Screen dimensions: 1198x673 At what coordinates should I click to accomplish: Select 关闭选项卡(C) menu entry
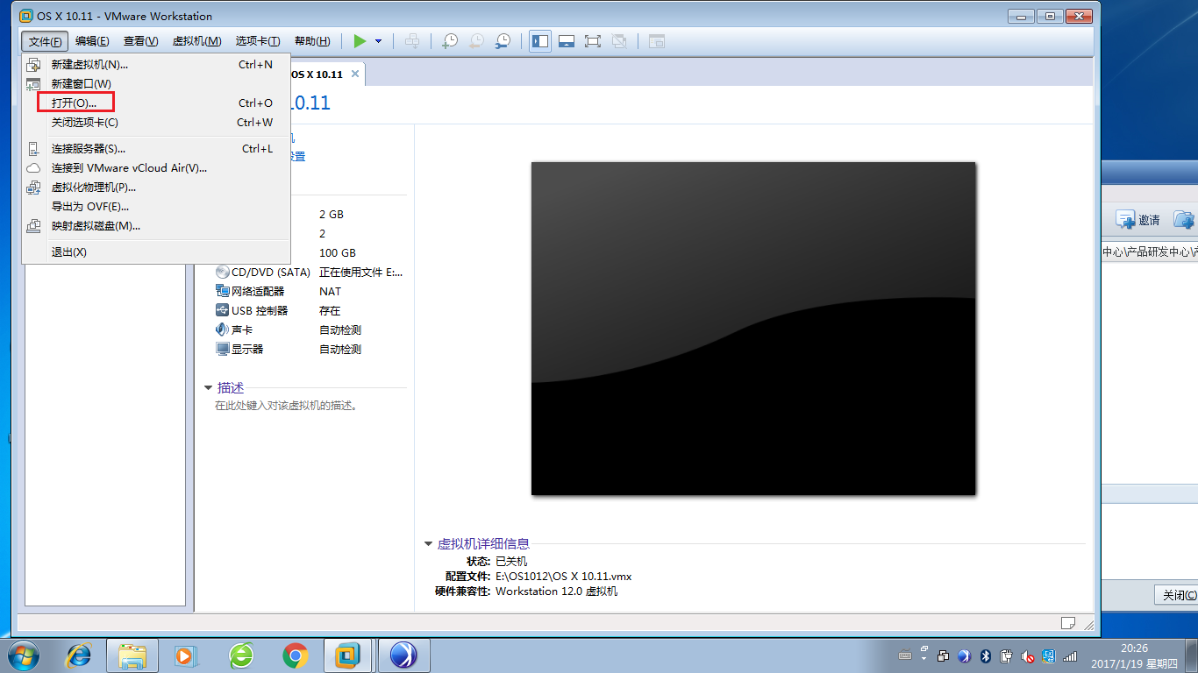coord(156,122)
